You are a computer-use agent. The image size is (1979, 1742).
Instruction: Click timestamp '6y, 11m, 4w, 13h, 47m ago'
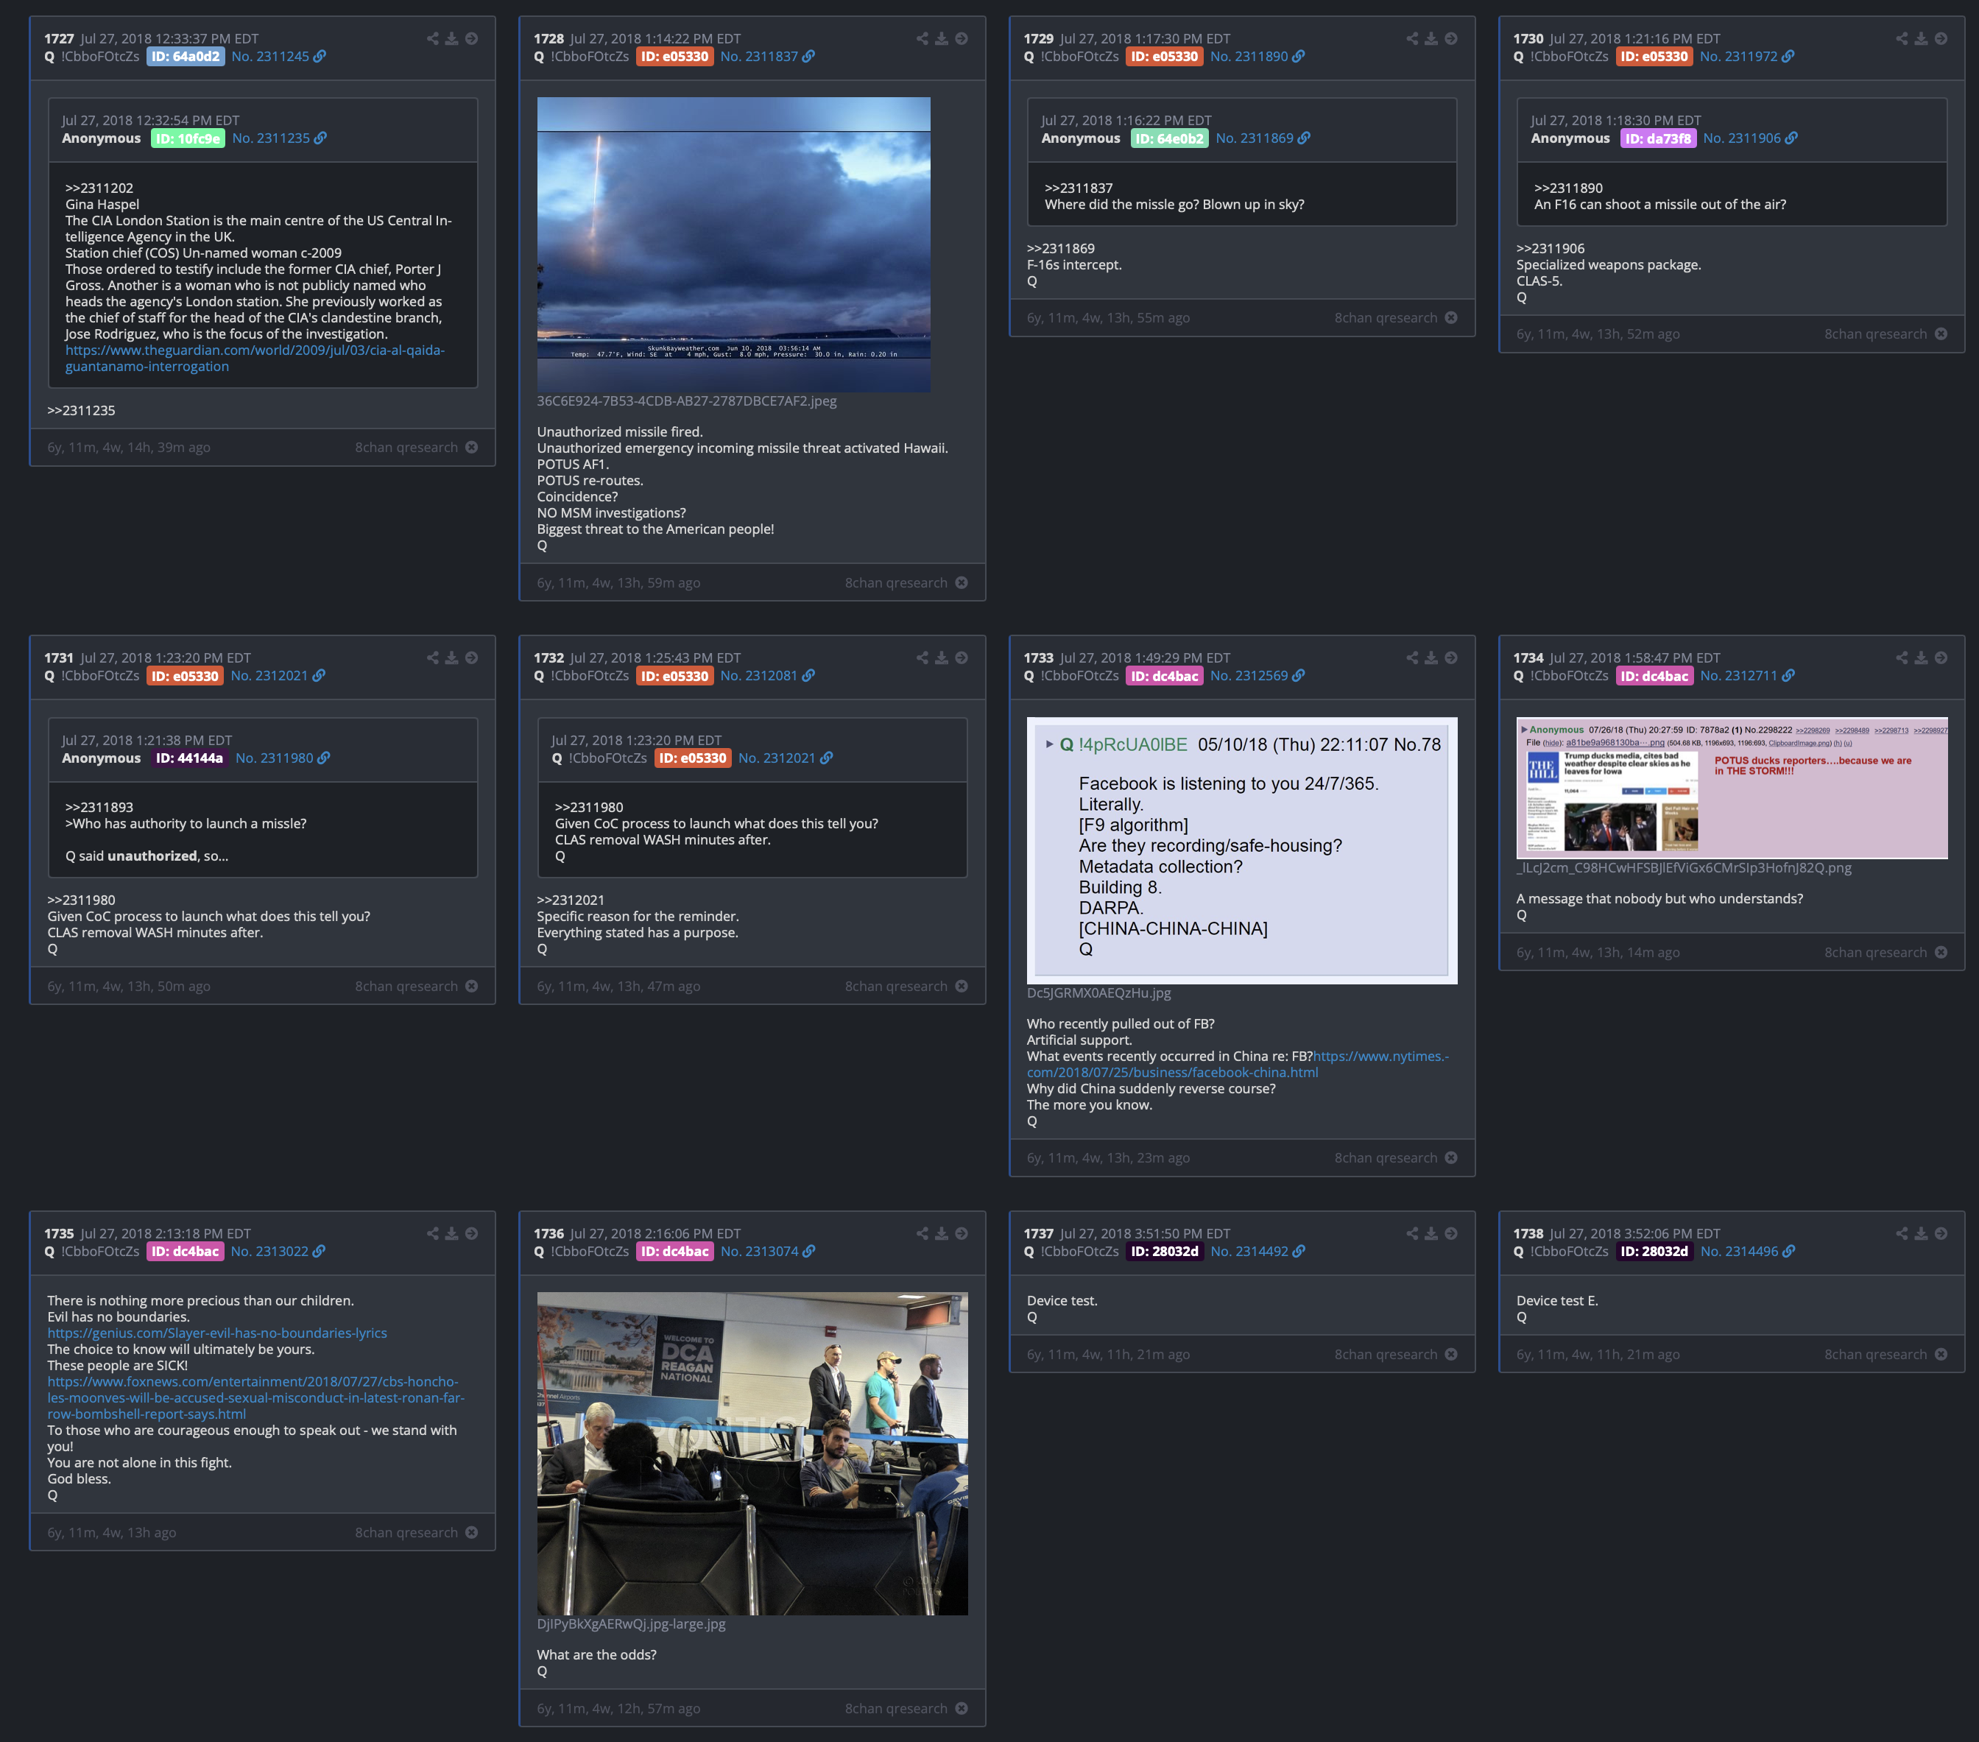coord(618,987)
